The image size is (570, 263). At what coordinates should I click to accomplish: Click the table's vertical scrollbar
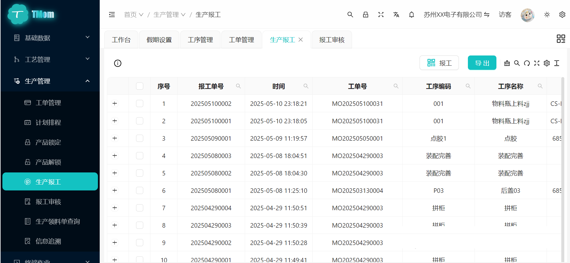(x=562, y=168)
